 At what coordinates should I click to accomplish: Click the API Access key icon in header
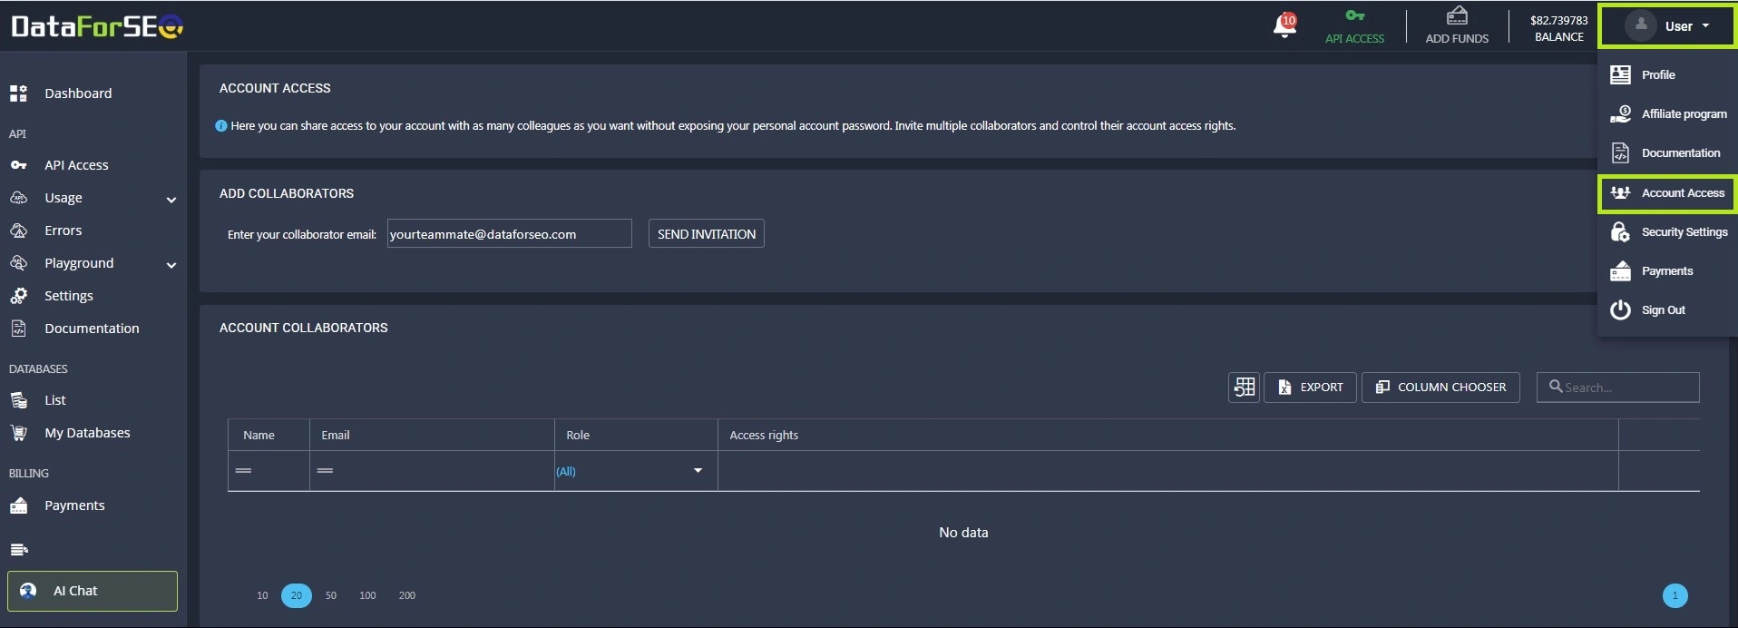pyautogui.click(x=1354, y=15)
